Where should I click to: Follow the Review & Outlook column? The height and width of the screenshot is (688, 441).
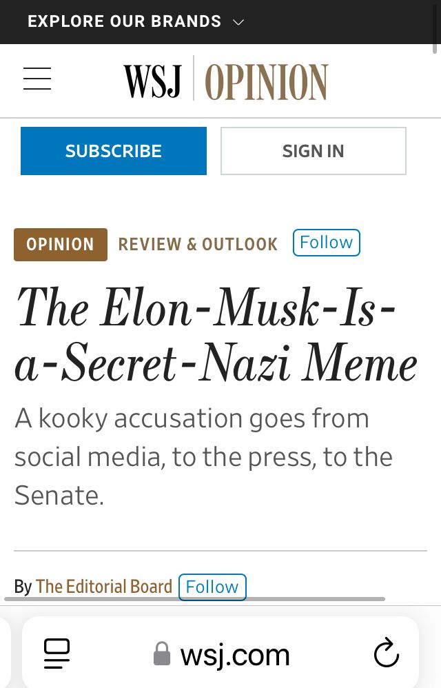click(326, 242)
